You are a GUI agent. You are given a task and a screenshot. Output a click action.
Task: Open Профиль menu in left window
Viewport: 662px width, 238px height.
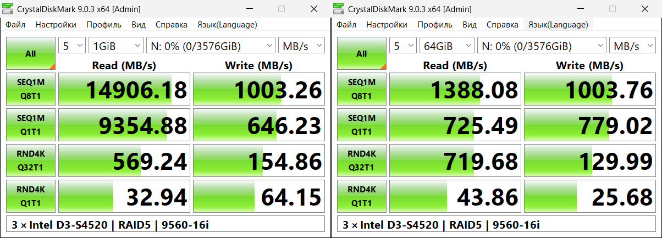[104, 25]
